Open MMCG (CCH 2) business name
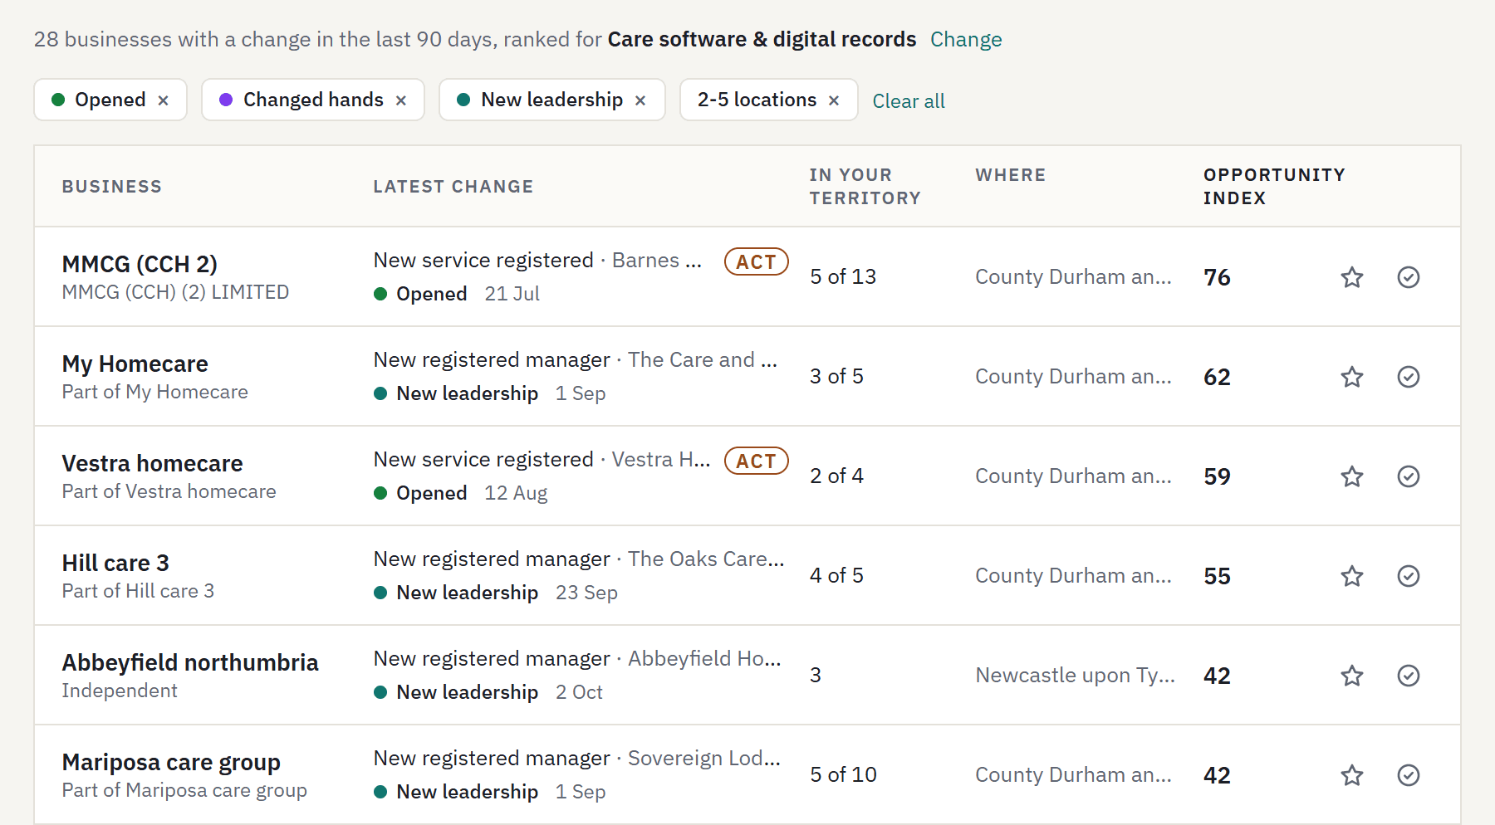The width and height of the screenshot is (1495, 825). pyautogui.click(x=140, y=264)
